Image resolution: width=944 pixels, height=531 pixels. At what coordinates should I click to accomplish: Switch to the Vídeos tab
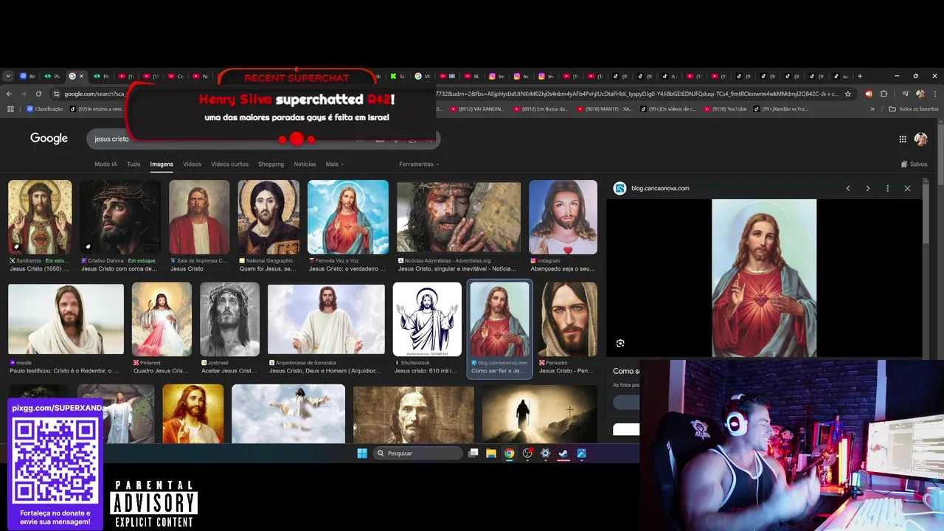[192, 164]
